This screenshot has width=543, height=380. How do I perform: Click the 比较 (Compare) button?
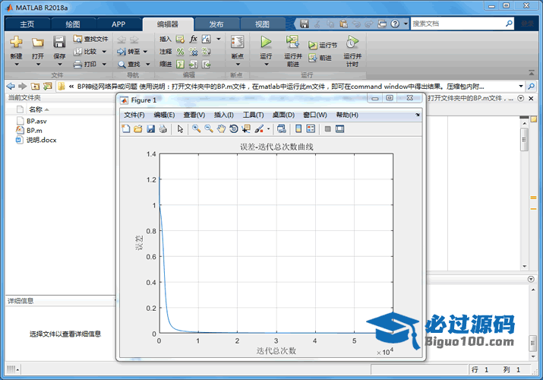pyautogui.click(x=86, y=52)
